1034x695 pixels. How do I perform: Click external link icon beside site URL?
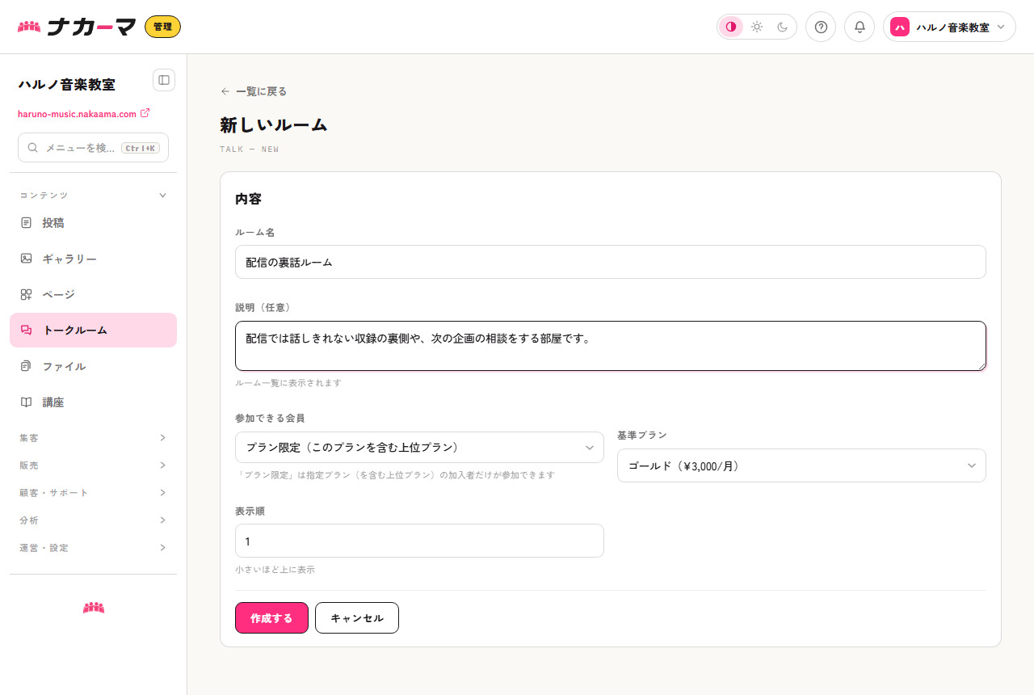[145, 113]
